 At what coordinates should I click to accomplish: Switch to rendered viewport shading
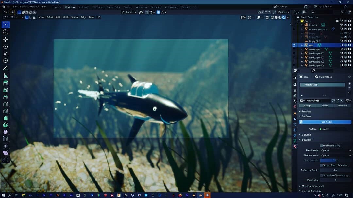coord(284,17)
